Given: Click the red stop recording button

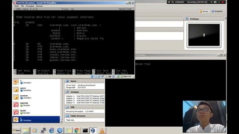Looking at the screenshot, I should [x=223, y=2].
